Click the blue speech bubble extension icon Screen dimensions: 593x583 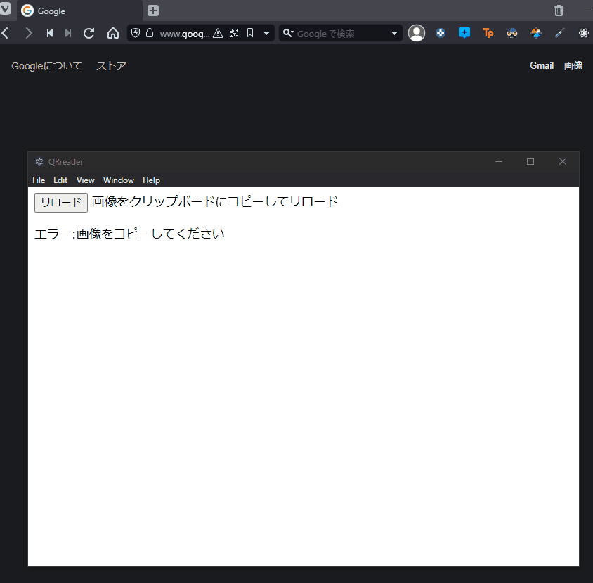[464, 33]
